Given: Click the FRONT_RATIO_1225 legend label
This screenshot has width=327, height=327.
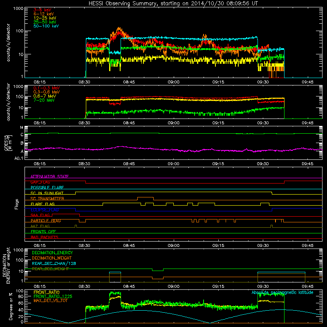Looking at the screenshot, I should click(x=53, y=296).
